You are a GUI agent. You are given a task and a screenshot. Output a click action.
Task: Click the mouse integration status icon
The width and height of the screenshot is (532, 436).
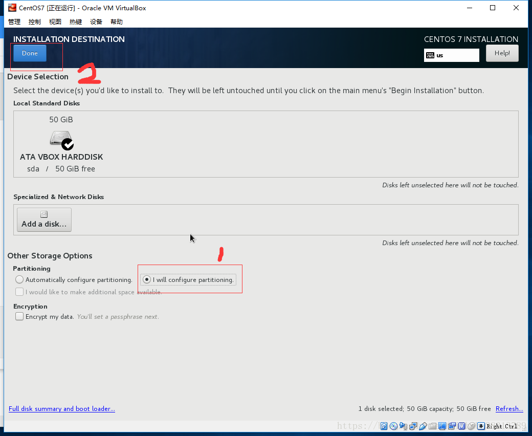471,426
